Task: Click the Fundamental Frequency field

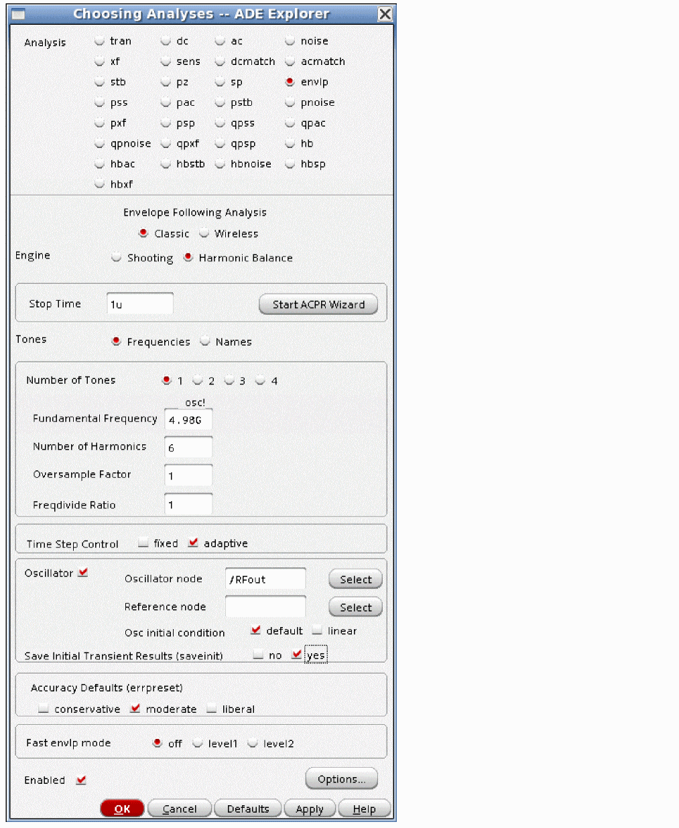Action: click(188, 420)
